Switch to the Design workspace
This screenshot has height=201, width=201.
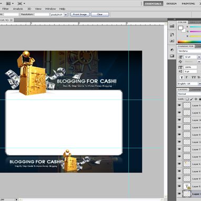[x=172, y=4]
